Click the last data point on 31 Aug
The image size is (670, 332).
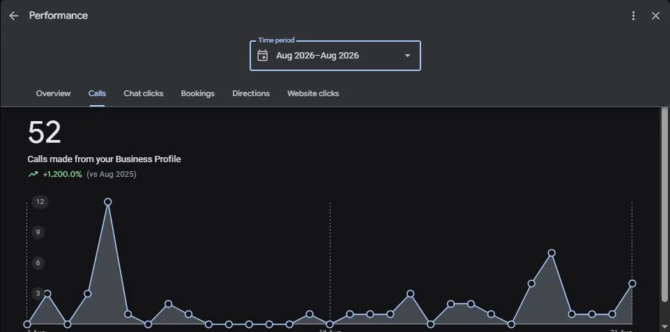(632, 284)
